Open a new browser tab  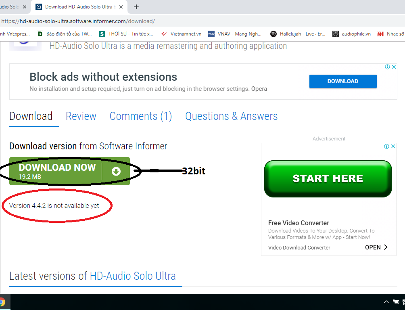click(136, 7)
